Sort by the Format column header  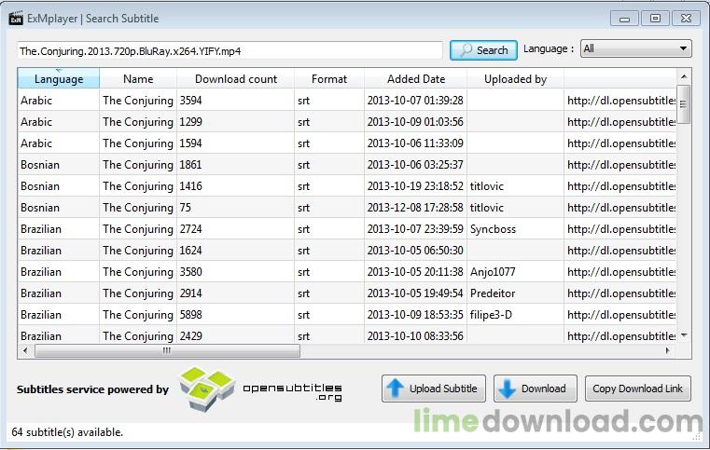329,78
